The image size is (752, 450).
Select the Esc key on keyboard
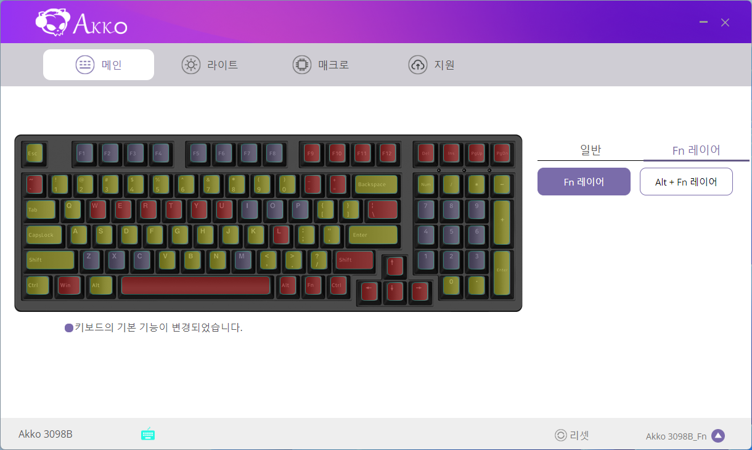[x=35, y=153]
